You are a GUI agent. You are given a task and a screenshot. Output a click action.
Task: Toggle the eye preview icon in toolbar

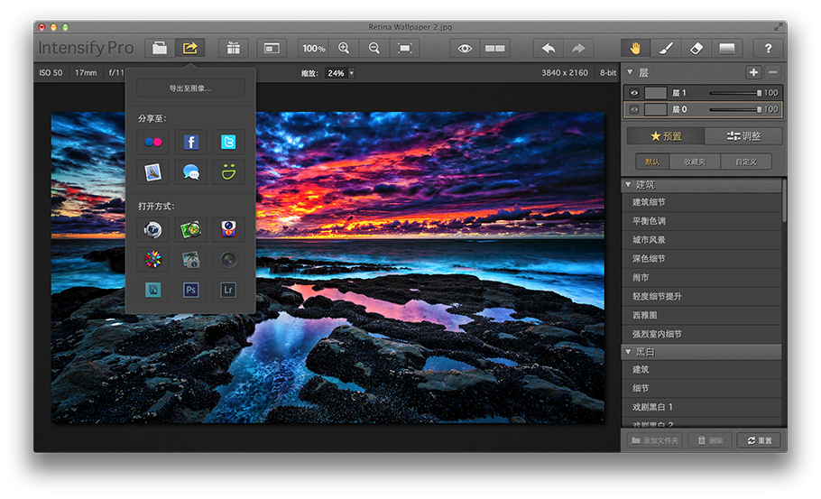(465, 48)
